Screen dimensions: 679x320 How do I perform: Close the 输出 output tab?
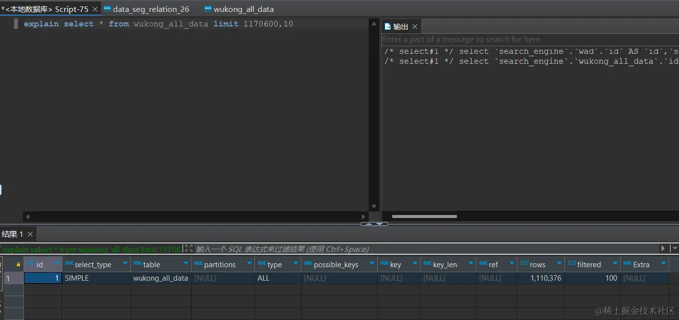click(x=415, y=27)
